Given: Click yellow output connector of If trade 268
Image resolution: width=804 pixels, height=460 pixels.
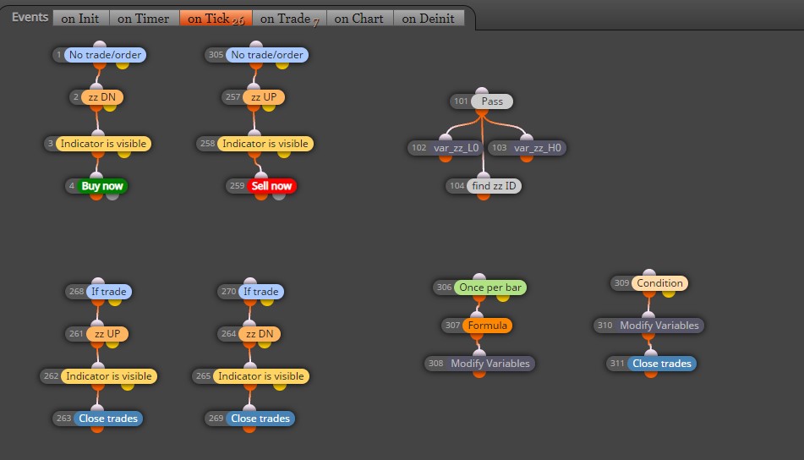Looking at the screenshot, I should click(x=115, y=302).
